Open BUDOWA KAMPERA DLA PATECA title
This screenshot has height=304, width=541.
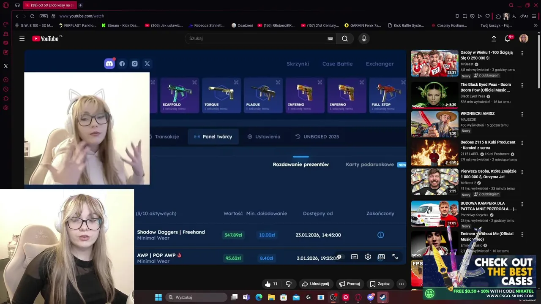(488, 206)
